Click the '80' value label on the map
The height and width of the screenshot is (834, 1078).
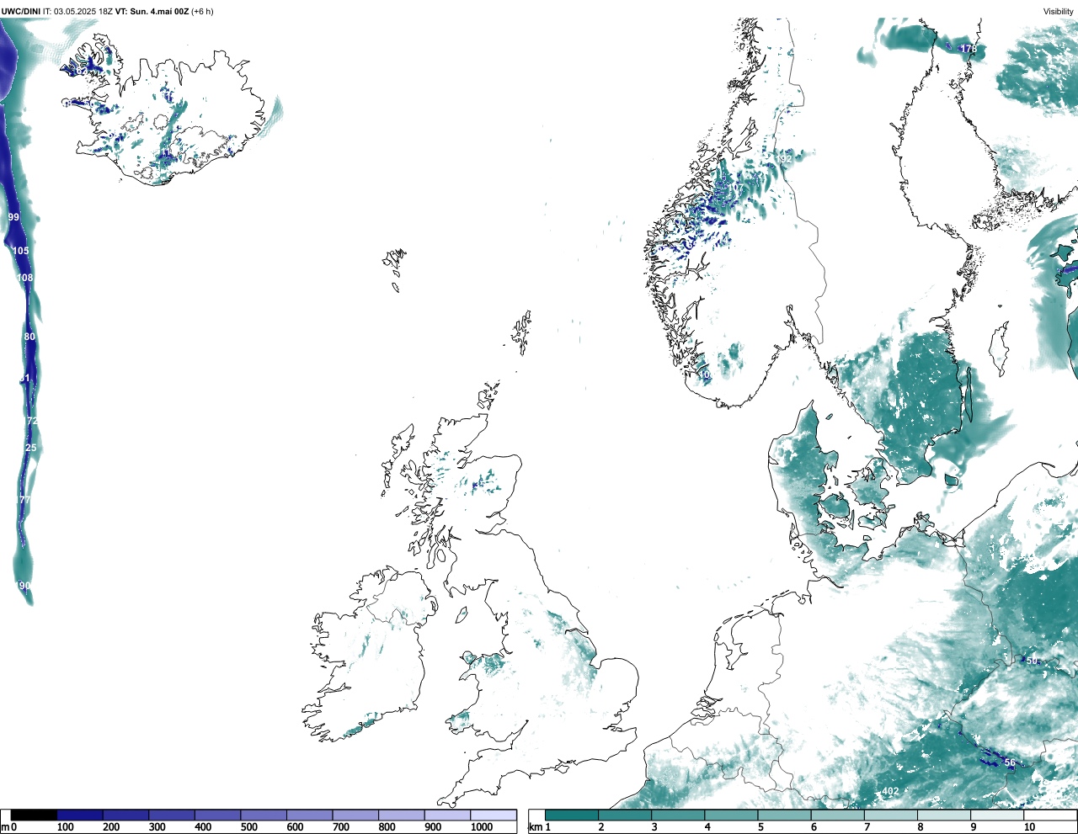coord(29,337)
